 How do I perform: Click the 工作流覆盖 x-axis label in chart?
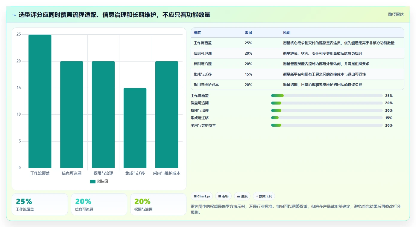click(x=40, y=173)
